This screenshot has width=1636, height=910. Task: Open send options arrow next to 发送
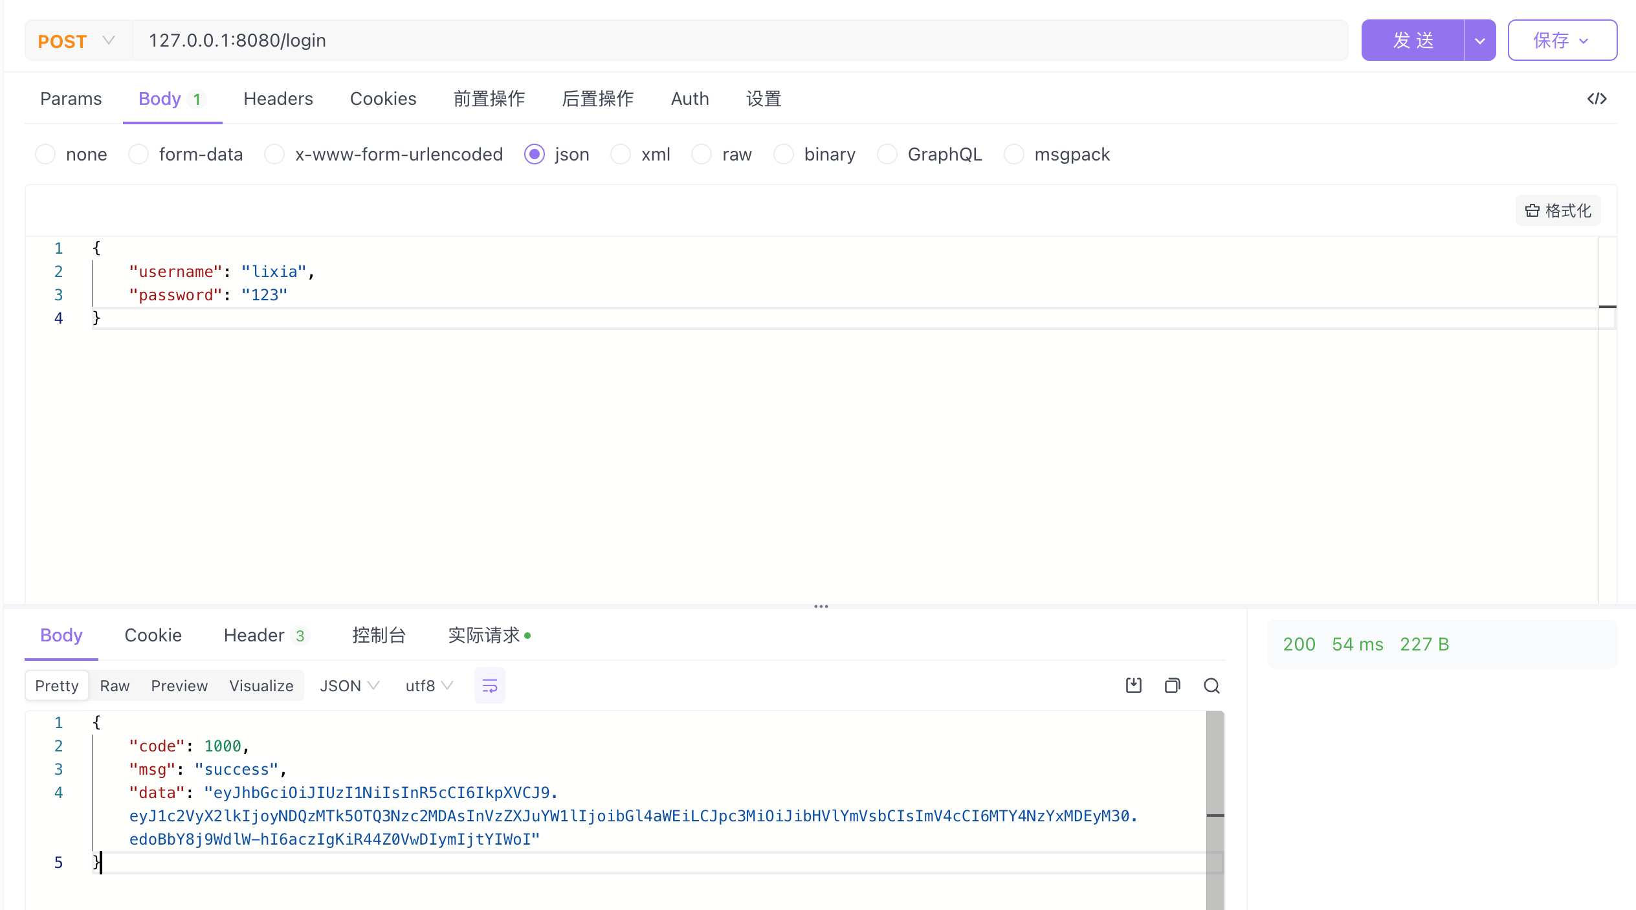pos(1480,41)
